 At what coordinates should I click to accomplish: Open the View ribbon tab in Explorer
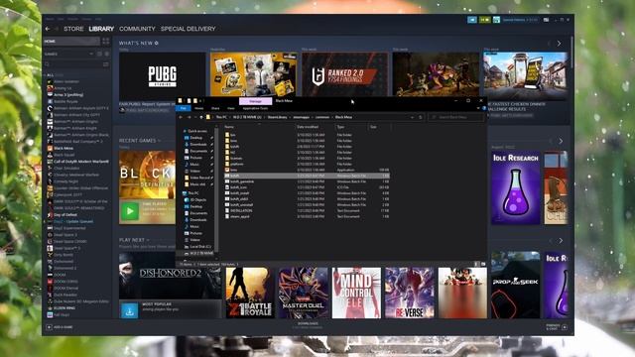[x=230, y=108]
